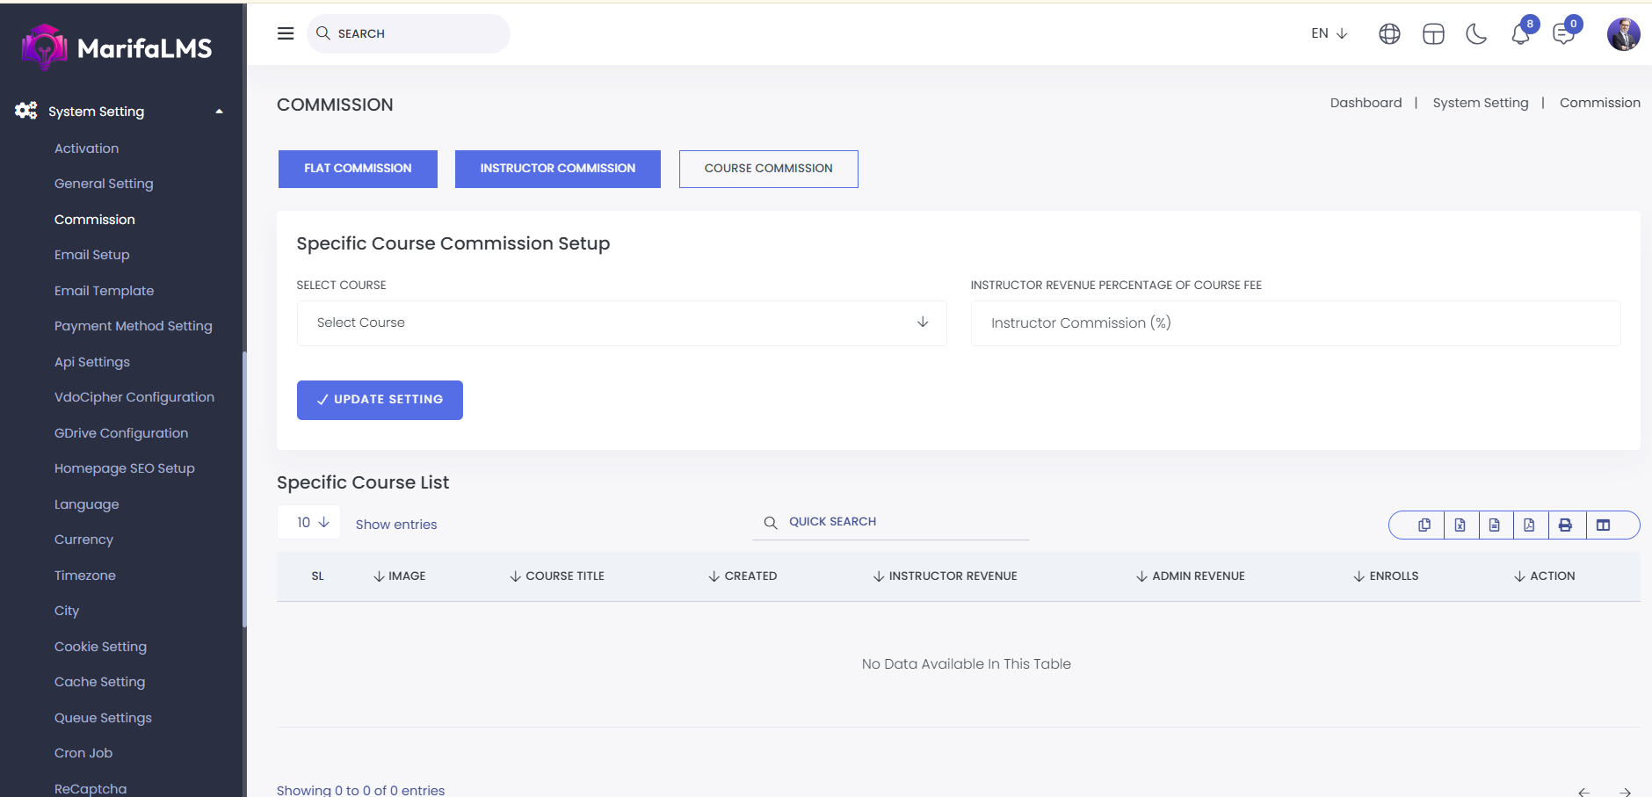The image size is (1652, 797).
Task: Open Email Template in the sidebar
Action: [104, 291]
